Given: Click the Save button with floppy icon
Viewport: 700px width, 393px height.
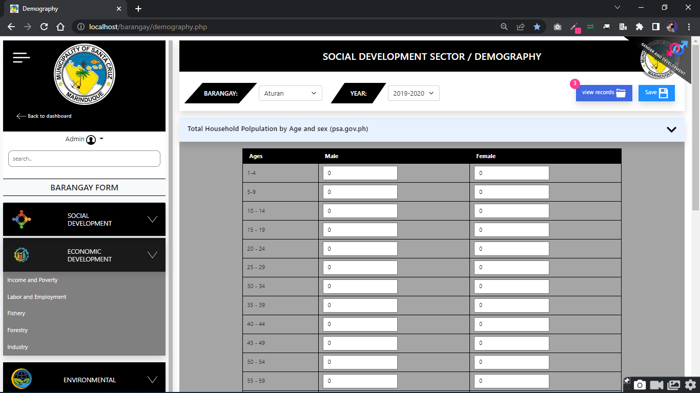Looking at the screenshot, I should coord(656,93).
